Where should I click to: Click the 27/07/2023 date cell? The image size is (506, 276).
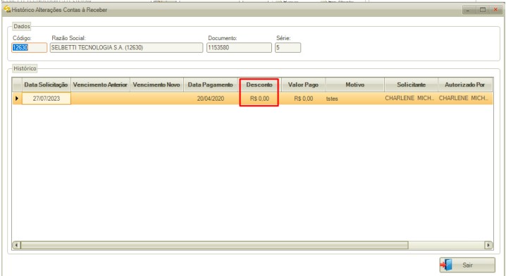(46, 99)
